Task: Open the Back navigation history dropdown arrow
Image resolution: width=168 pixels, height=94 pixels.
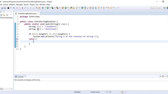Action: [114, 8]
